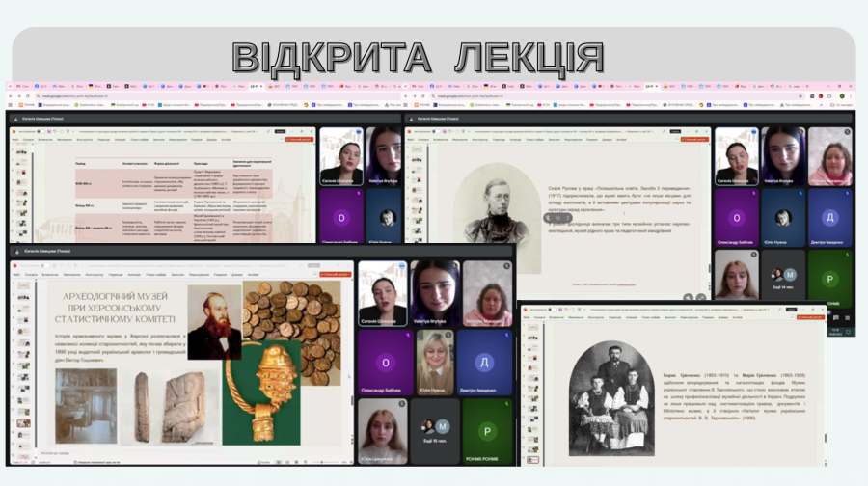Click the Дмитро Іващенко avatar tile in the top-right window

pos(829,214)
